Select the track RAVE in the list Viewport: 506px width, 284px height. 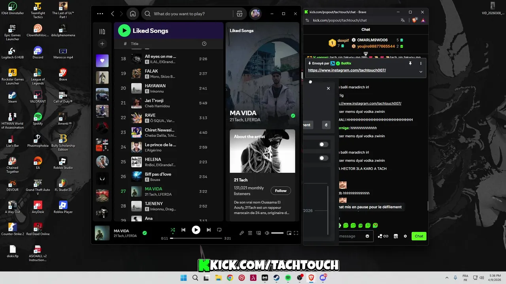click(x=168, y=118)
